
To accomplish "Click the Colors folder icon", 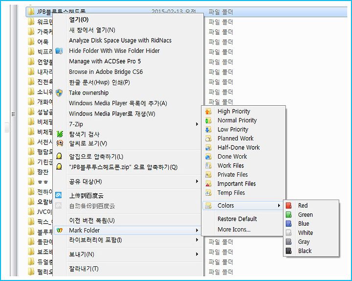I will (x=208, y=206).
